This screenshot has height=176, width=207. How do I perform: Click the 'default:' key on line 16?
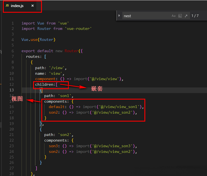pos(58,107)
